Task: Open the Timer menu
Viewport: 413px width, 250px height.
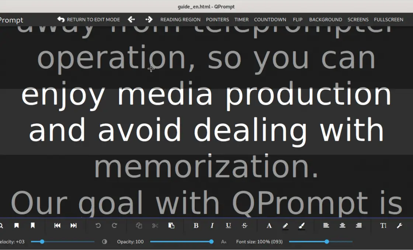Action: tap(242, 20)
